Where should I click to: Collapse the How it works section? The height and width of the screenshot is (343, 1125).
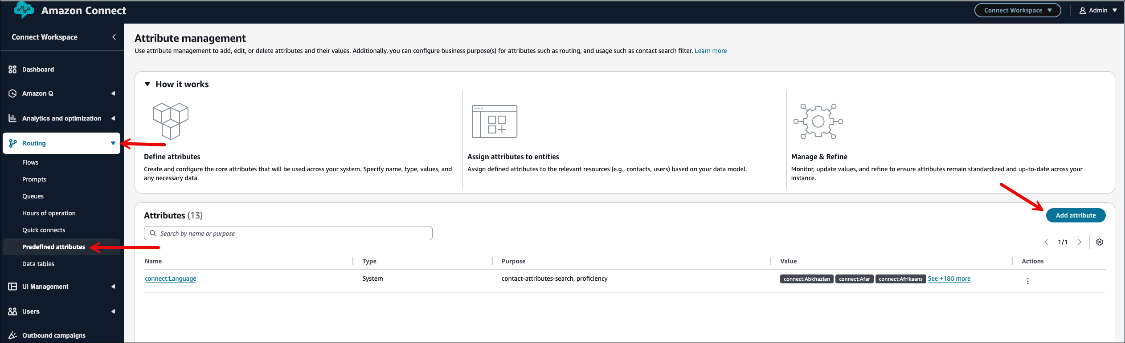tap(147, 84)
